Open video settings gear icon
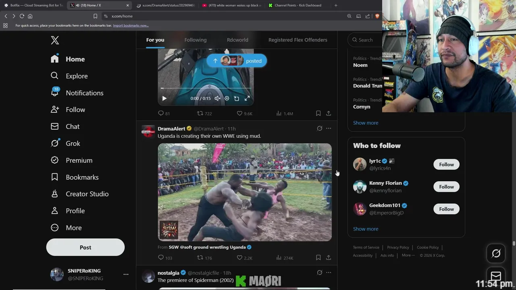516x290 pixels. [x=227, y=98]
